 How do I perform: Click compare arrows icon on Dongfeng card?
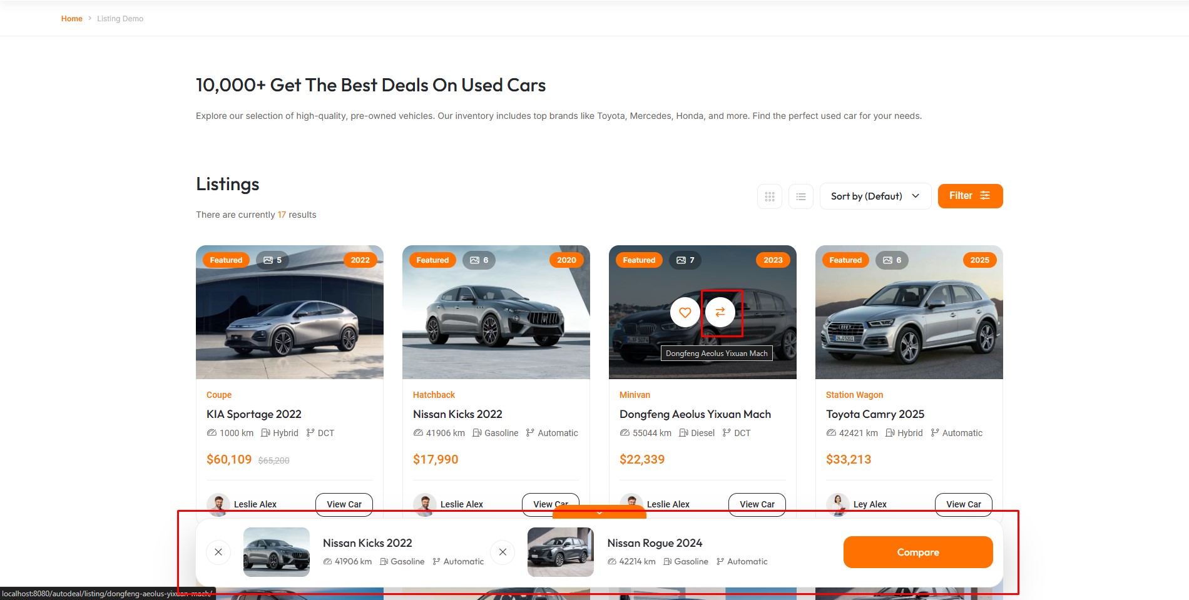pos(720,312)
